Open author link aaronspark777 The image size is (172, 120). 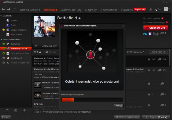pos(84,112)
